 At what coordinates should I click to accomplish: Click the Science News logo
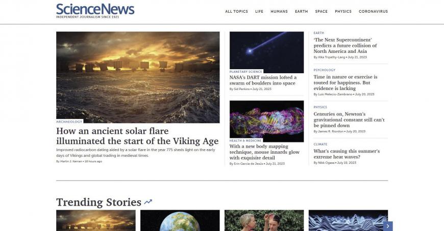pyautogui.click(x=95, y=11)
